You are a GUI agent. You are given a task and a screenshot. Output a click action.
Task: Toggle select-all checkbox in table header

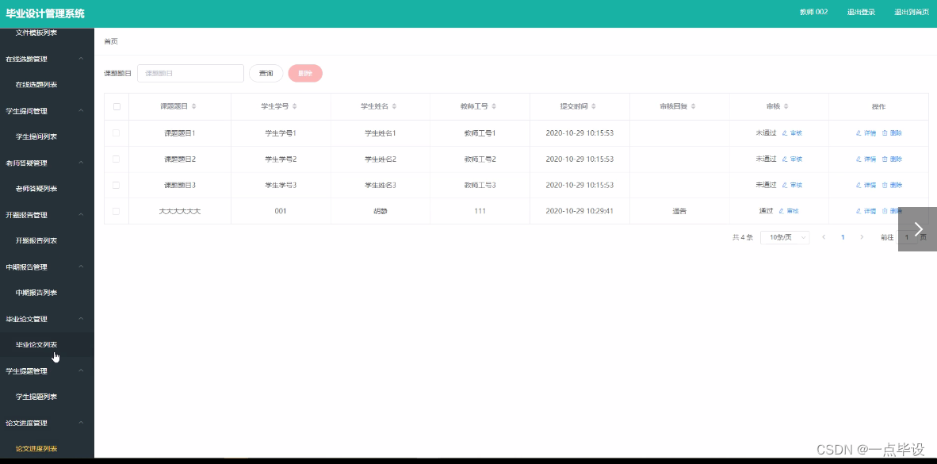point(117,106)
